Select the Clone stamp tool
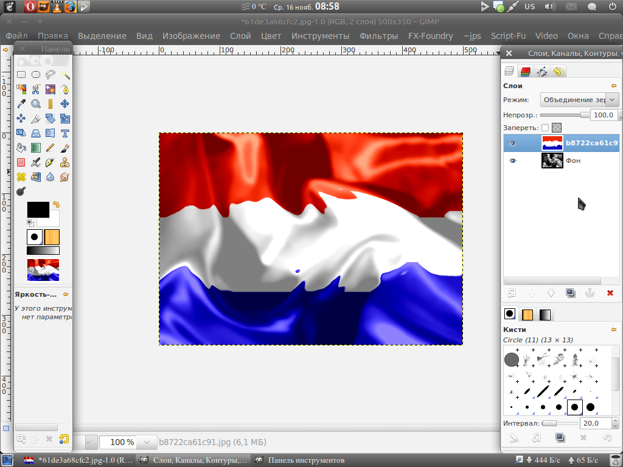623x467 pixels. click(x=65, y=162)
